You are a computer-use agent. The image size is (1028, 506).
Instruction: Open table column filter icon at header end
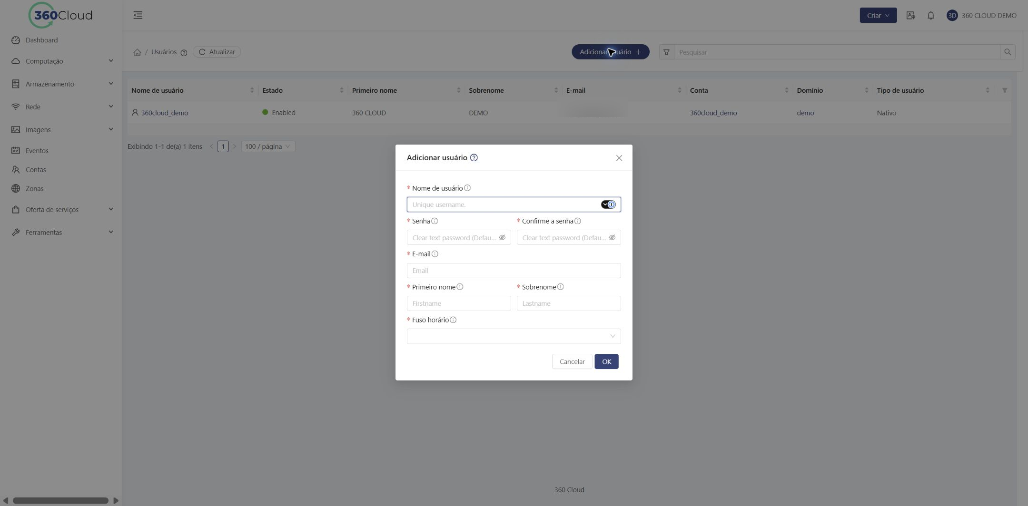pyautogui.click(x=1004, y=90)
